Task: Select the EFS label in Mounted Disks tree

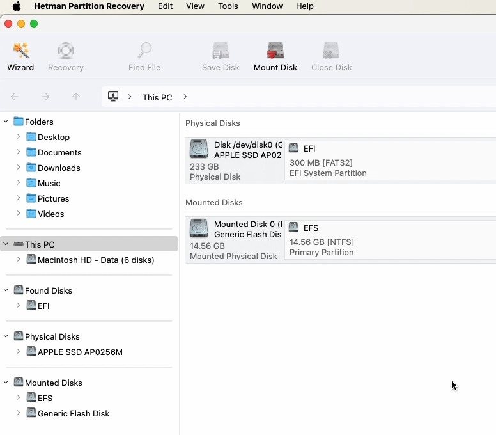Action: (45, 398)
